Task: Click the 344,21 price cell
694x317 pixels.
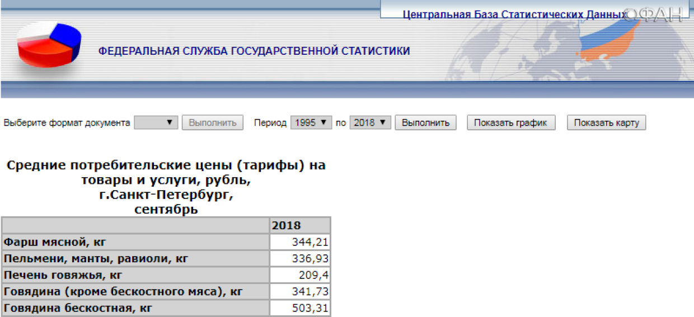Action: coord(299,242)
